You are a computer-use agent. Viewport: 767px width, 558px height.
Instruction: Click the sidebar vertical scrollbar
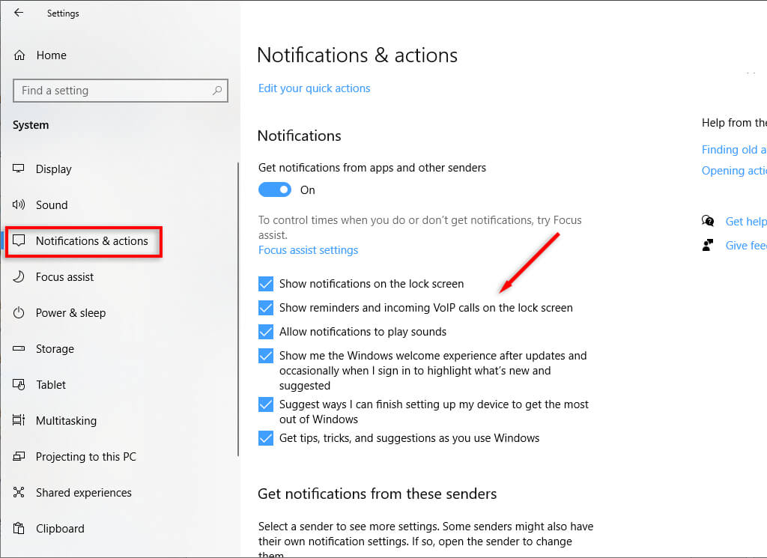(238, 309)
